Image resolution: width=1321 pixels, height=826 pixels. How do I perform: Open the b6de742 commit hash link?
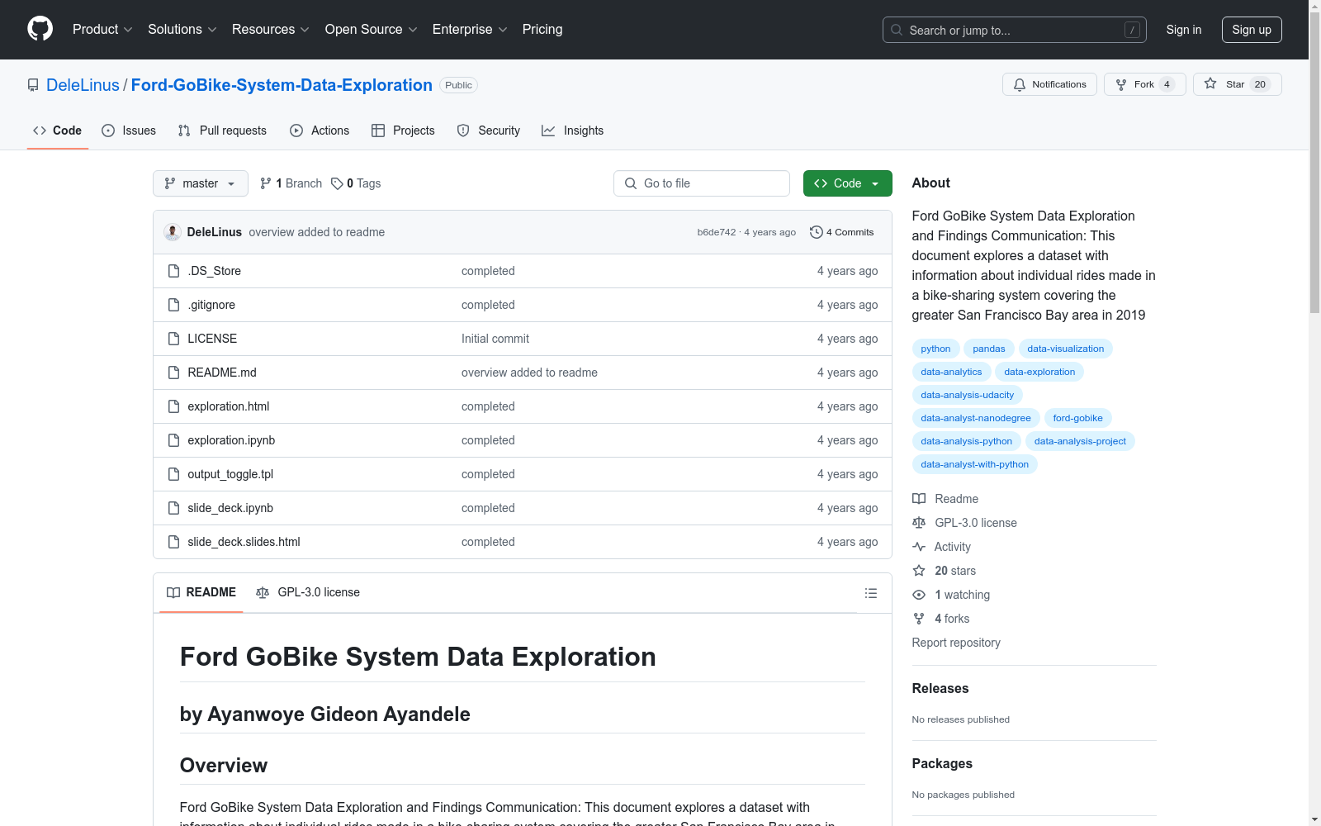pos(717,232)
